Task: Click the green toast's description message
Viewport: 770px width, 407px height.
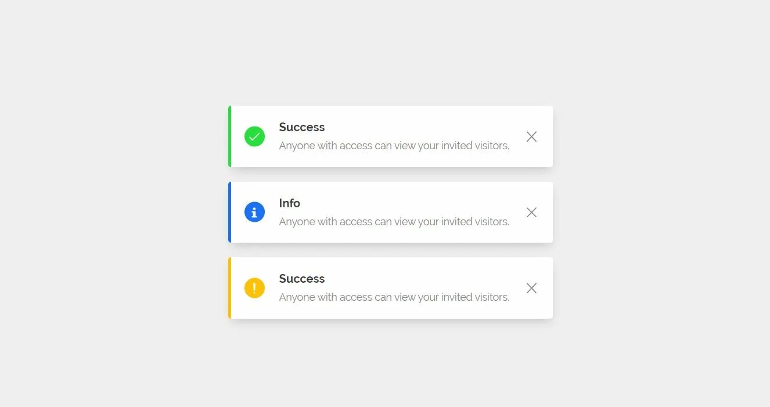Action: click(x=394, y=146)
